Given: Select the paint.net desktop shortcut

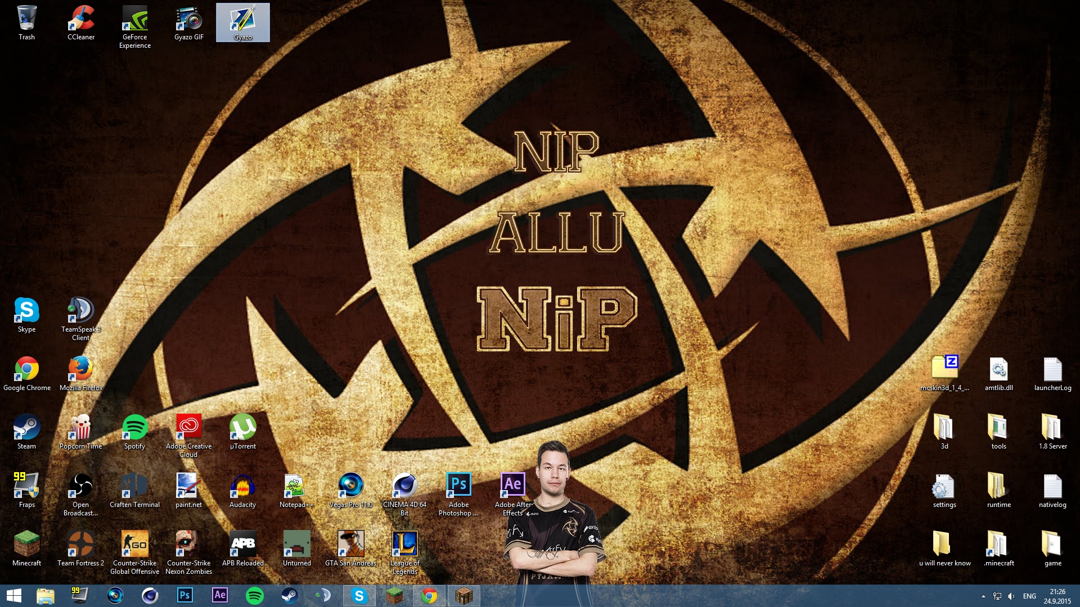Looking at the screenshot, I should 189,490.
